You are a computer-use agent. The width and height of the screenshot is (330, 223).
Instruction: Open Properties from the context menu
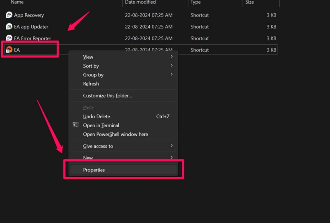click(x=94, y=170)
